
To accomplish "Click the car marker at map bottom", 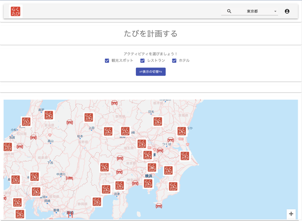I will tap(159, 205).
